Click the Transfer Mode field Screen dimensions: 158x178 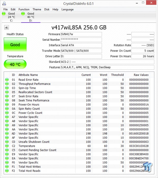(81, 51)
